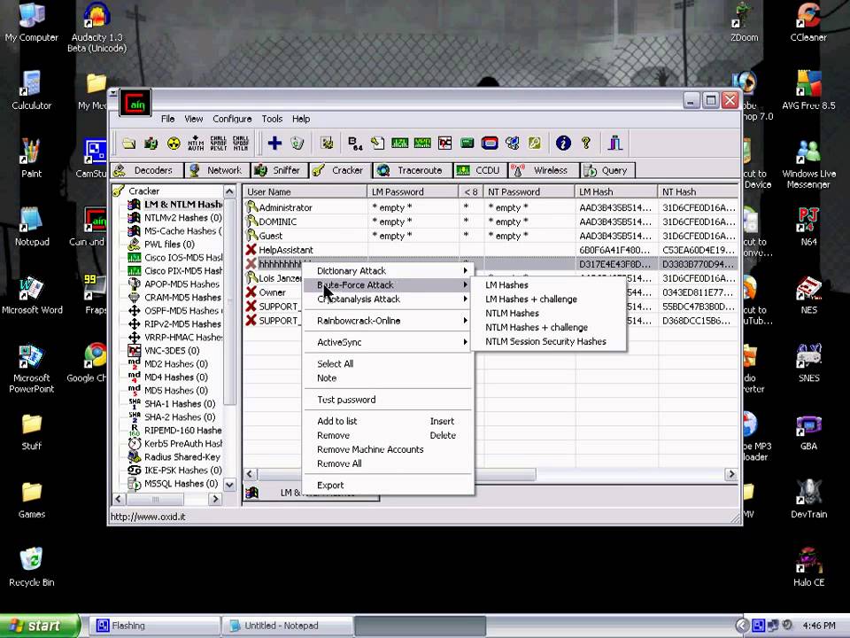
Task: Select the Microsoft PowerPoint desktop icon
Action: pos(32,368)
